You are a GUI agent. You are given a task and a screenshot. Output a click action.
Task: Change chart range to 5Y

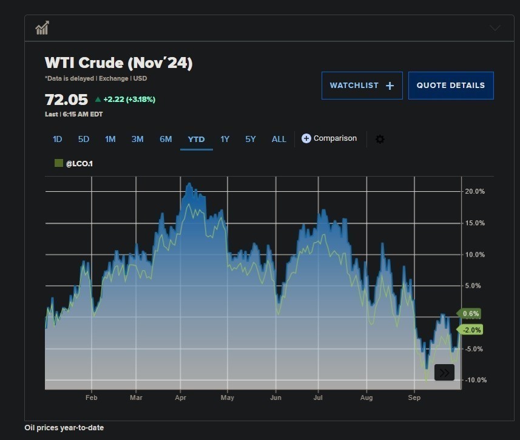pos(251,139)
